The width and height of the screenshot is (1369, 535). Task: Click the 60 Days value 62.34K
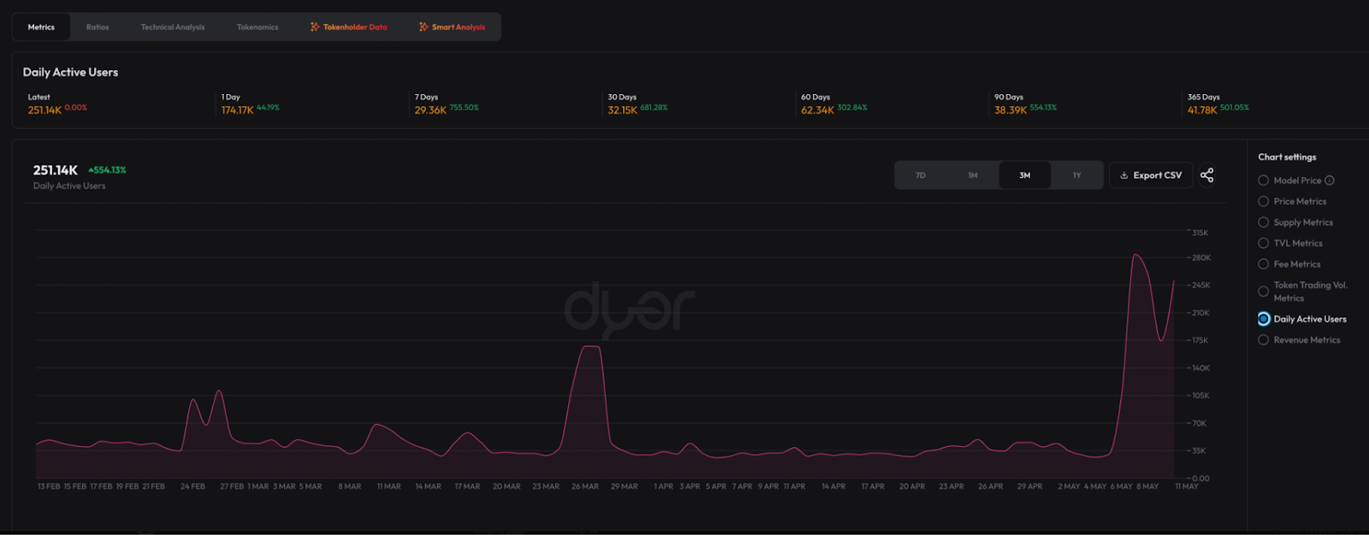[817, 110]
